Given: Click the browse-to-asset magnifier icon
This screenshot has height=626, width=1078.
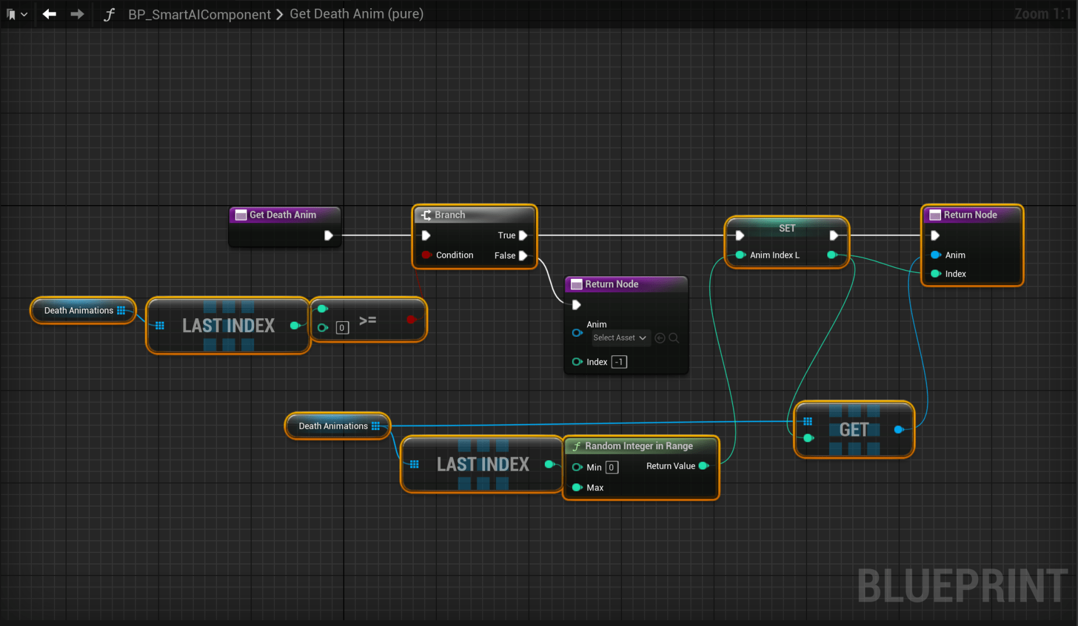Looking at the screenshot, I should [674, 338].
